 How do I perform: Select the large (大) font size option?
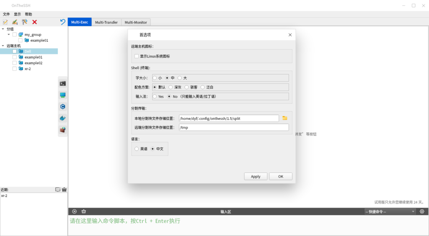(180, 78)
